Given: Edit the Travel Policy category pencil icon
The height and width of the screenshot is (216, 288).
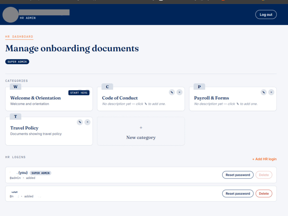Looking at the screenshot, I should [x=80, y=122].
